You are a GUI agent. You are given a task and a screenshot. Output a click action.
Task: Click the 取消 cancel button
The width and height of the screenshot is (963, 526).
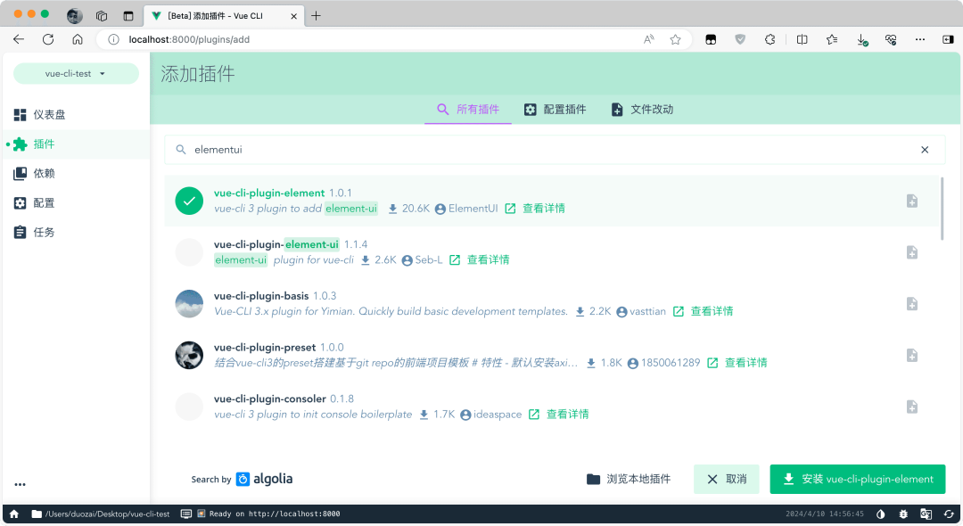pyautogui.click(x=727, y=480)
